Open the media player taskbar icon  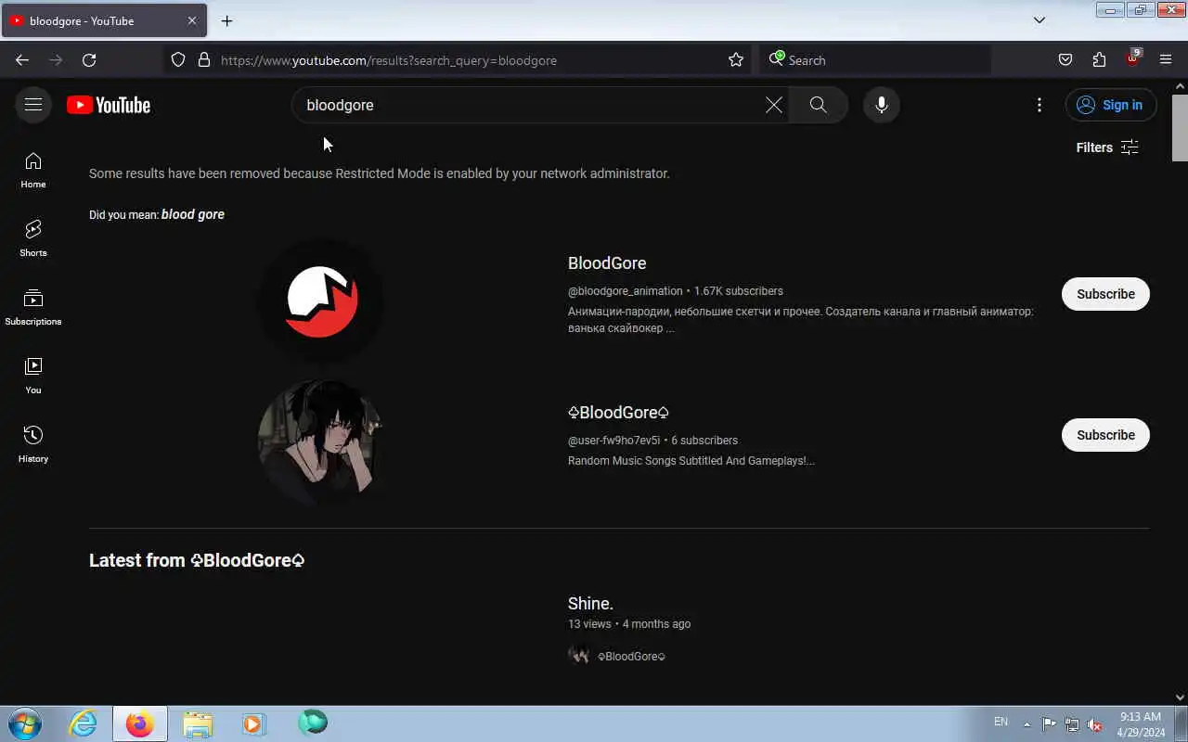[x=253, y=723]
